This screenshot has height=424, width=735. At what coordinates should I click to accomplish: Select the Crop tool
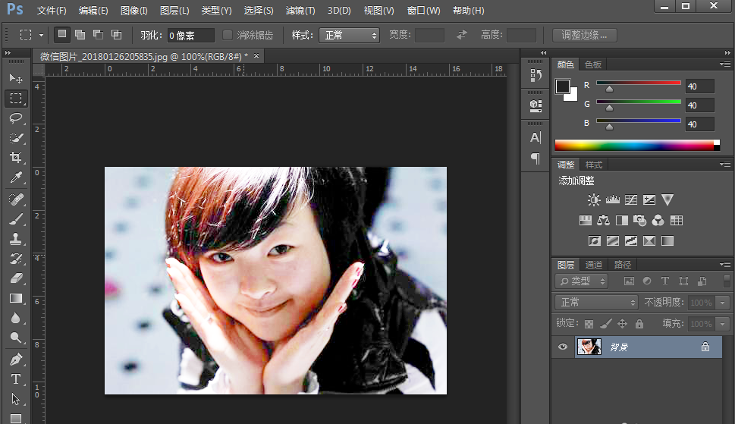click(x=16, y=158)
